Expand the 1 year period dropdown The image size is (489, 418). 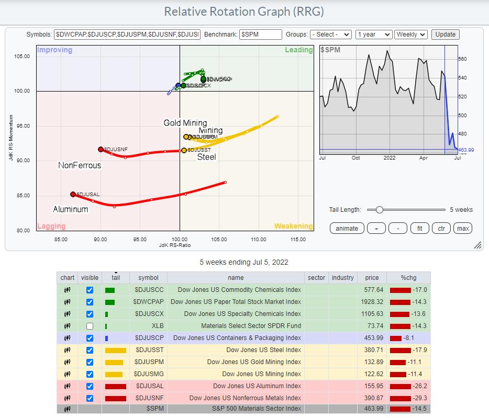coord(373,35)
